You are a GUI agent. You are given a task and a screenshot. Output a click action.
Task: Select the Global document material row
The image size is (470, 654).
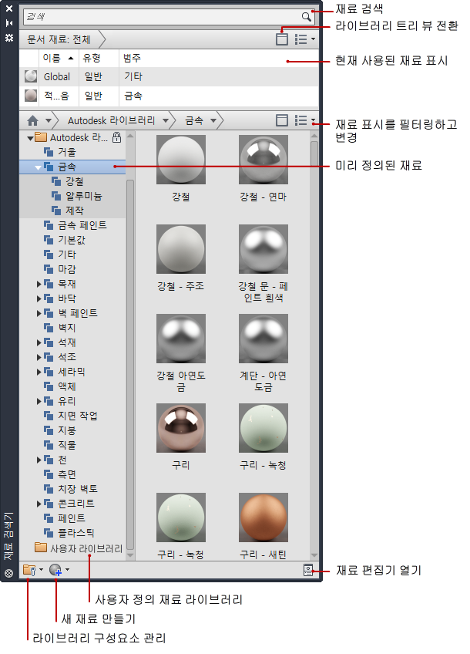point(169,77)
